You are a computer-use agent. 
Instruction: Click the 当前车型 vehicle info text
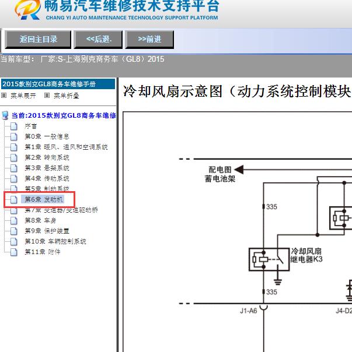pos(82,59)
